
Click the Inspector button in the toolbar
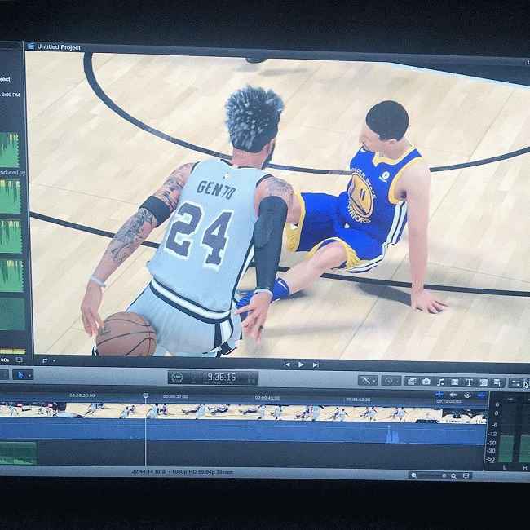516,382
